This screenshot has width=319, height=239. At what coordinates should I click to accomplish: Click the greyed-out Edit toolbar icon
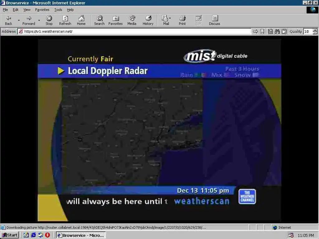tap(198, 20)
